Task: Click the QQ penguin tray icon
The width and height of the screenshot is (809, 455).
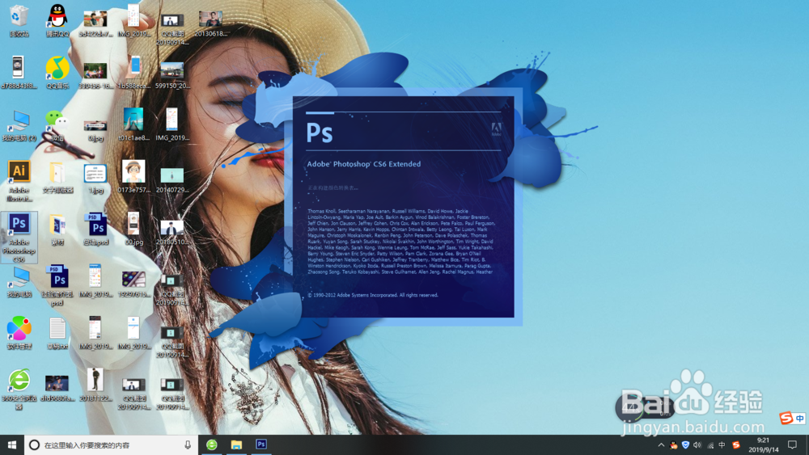Action: click(673, 444)
